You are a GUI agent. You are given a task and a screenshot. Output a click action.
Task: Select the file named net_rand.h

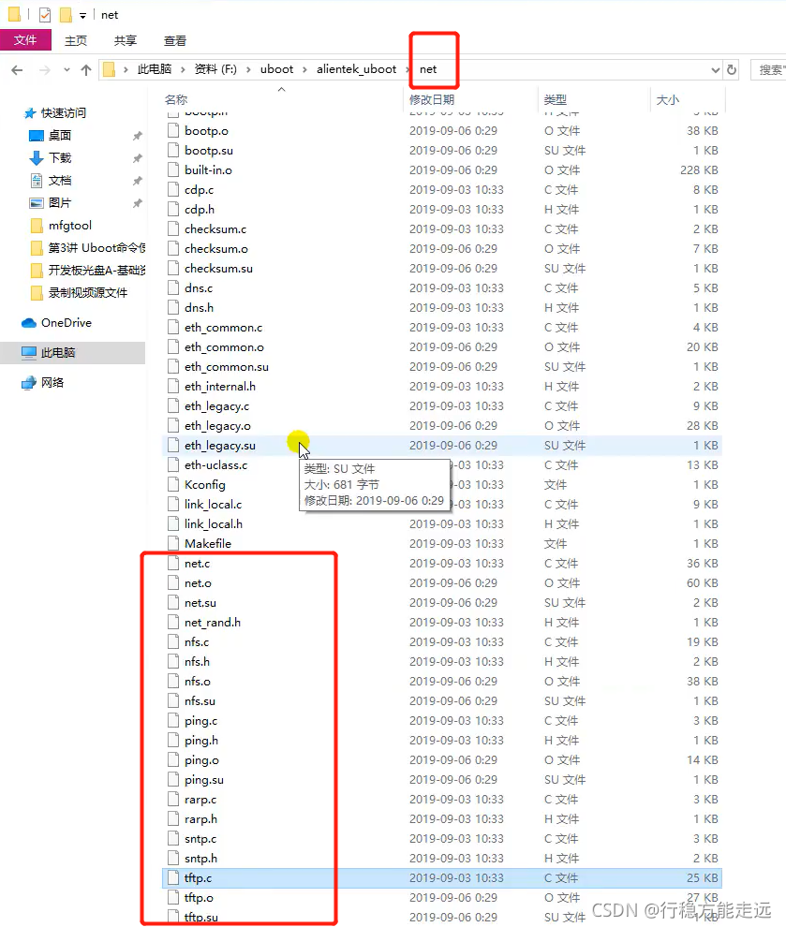click(x=213, y=623)
